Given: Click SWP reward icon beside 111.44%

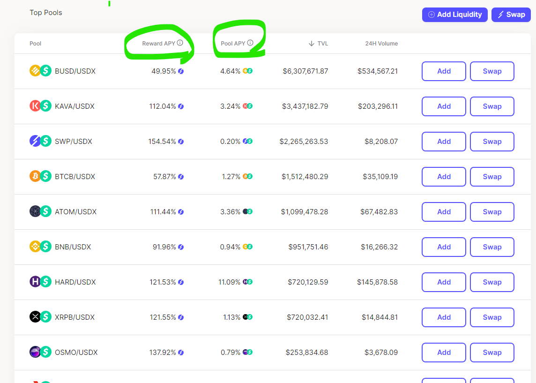Looking at the screenshot, I should [181, 212].
